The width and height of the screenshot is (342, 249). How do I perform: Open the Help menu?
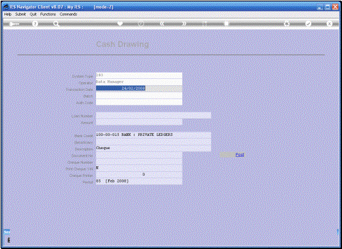coord(8,14)
